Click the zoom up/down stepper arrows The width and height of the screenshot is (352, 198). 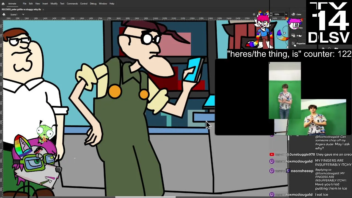271,14
